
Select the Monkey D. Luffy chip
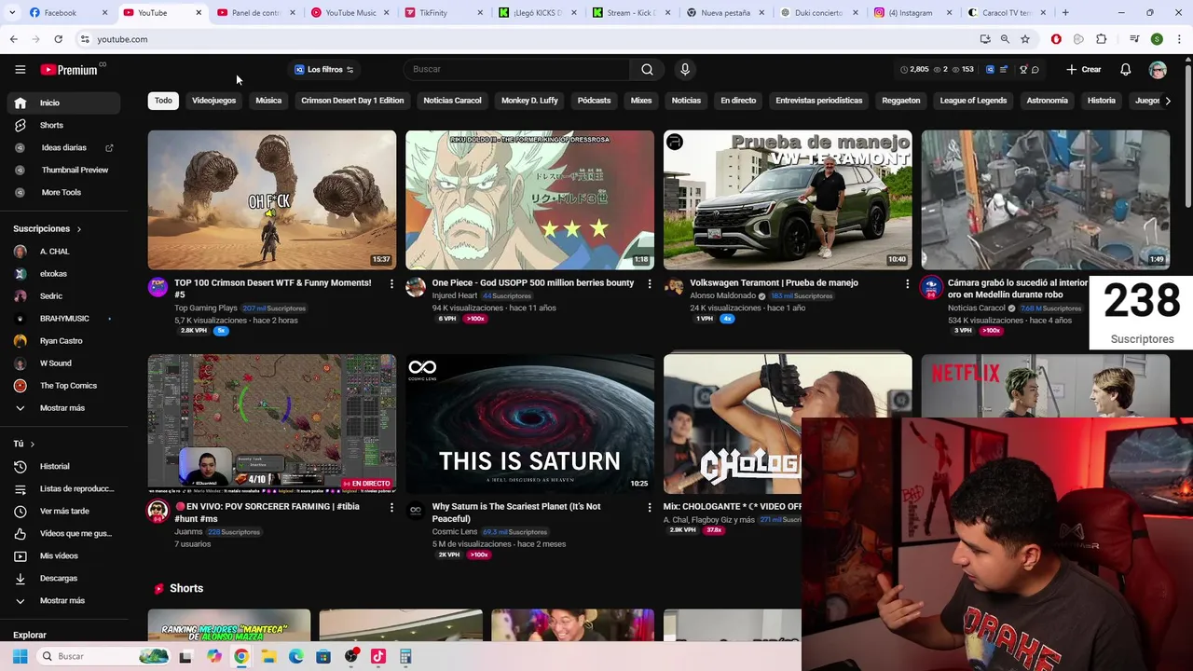[x=529, y=101]
